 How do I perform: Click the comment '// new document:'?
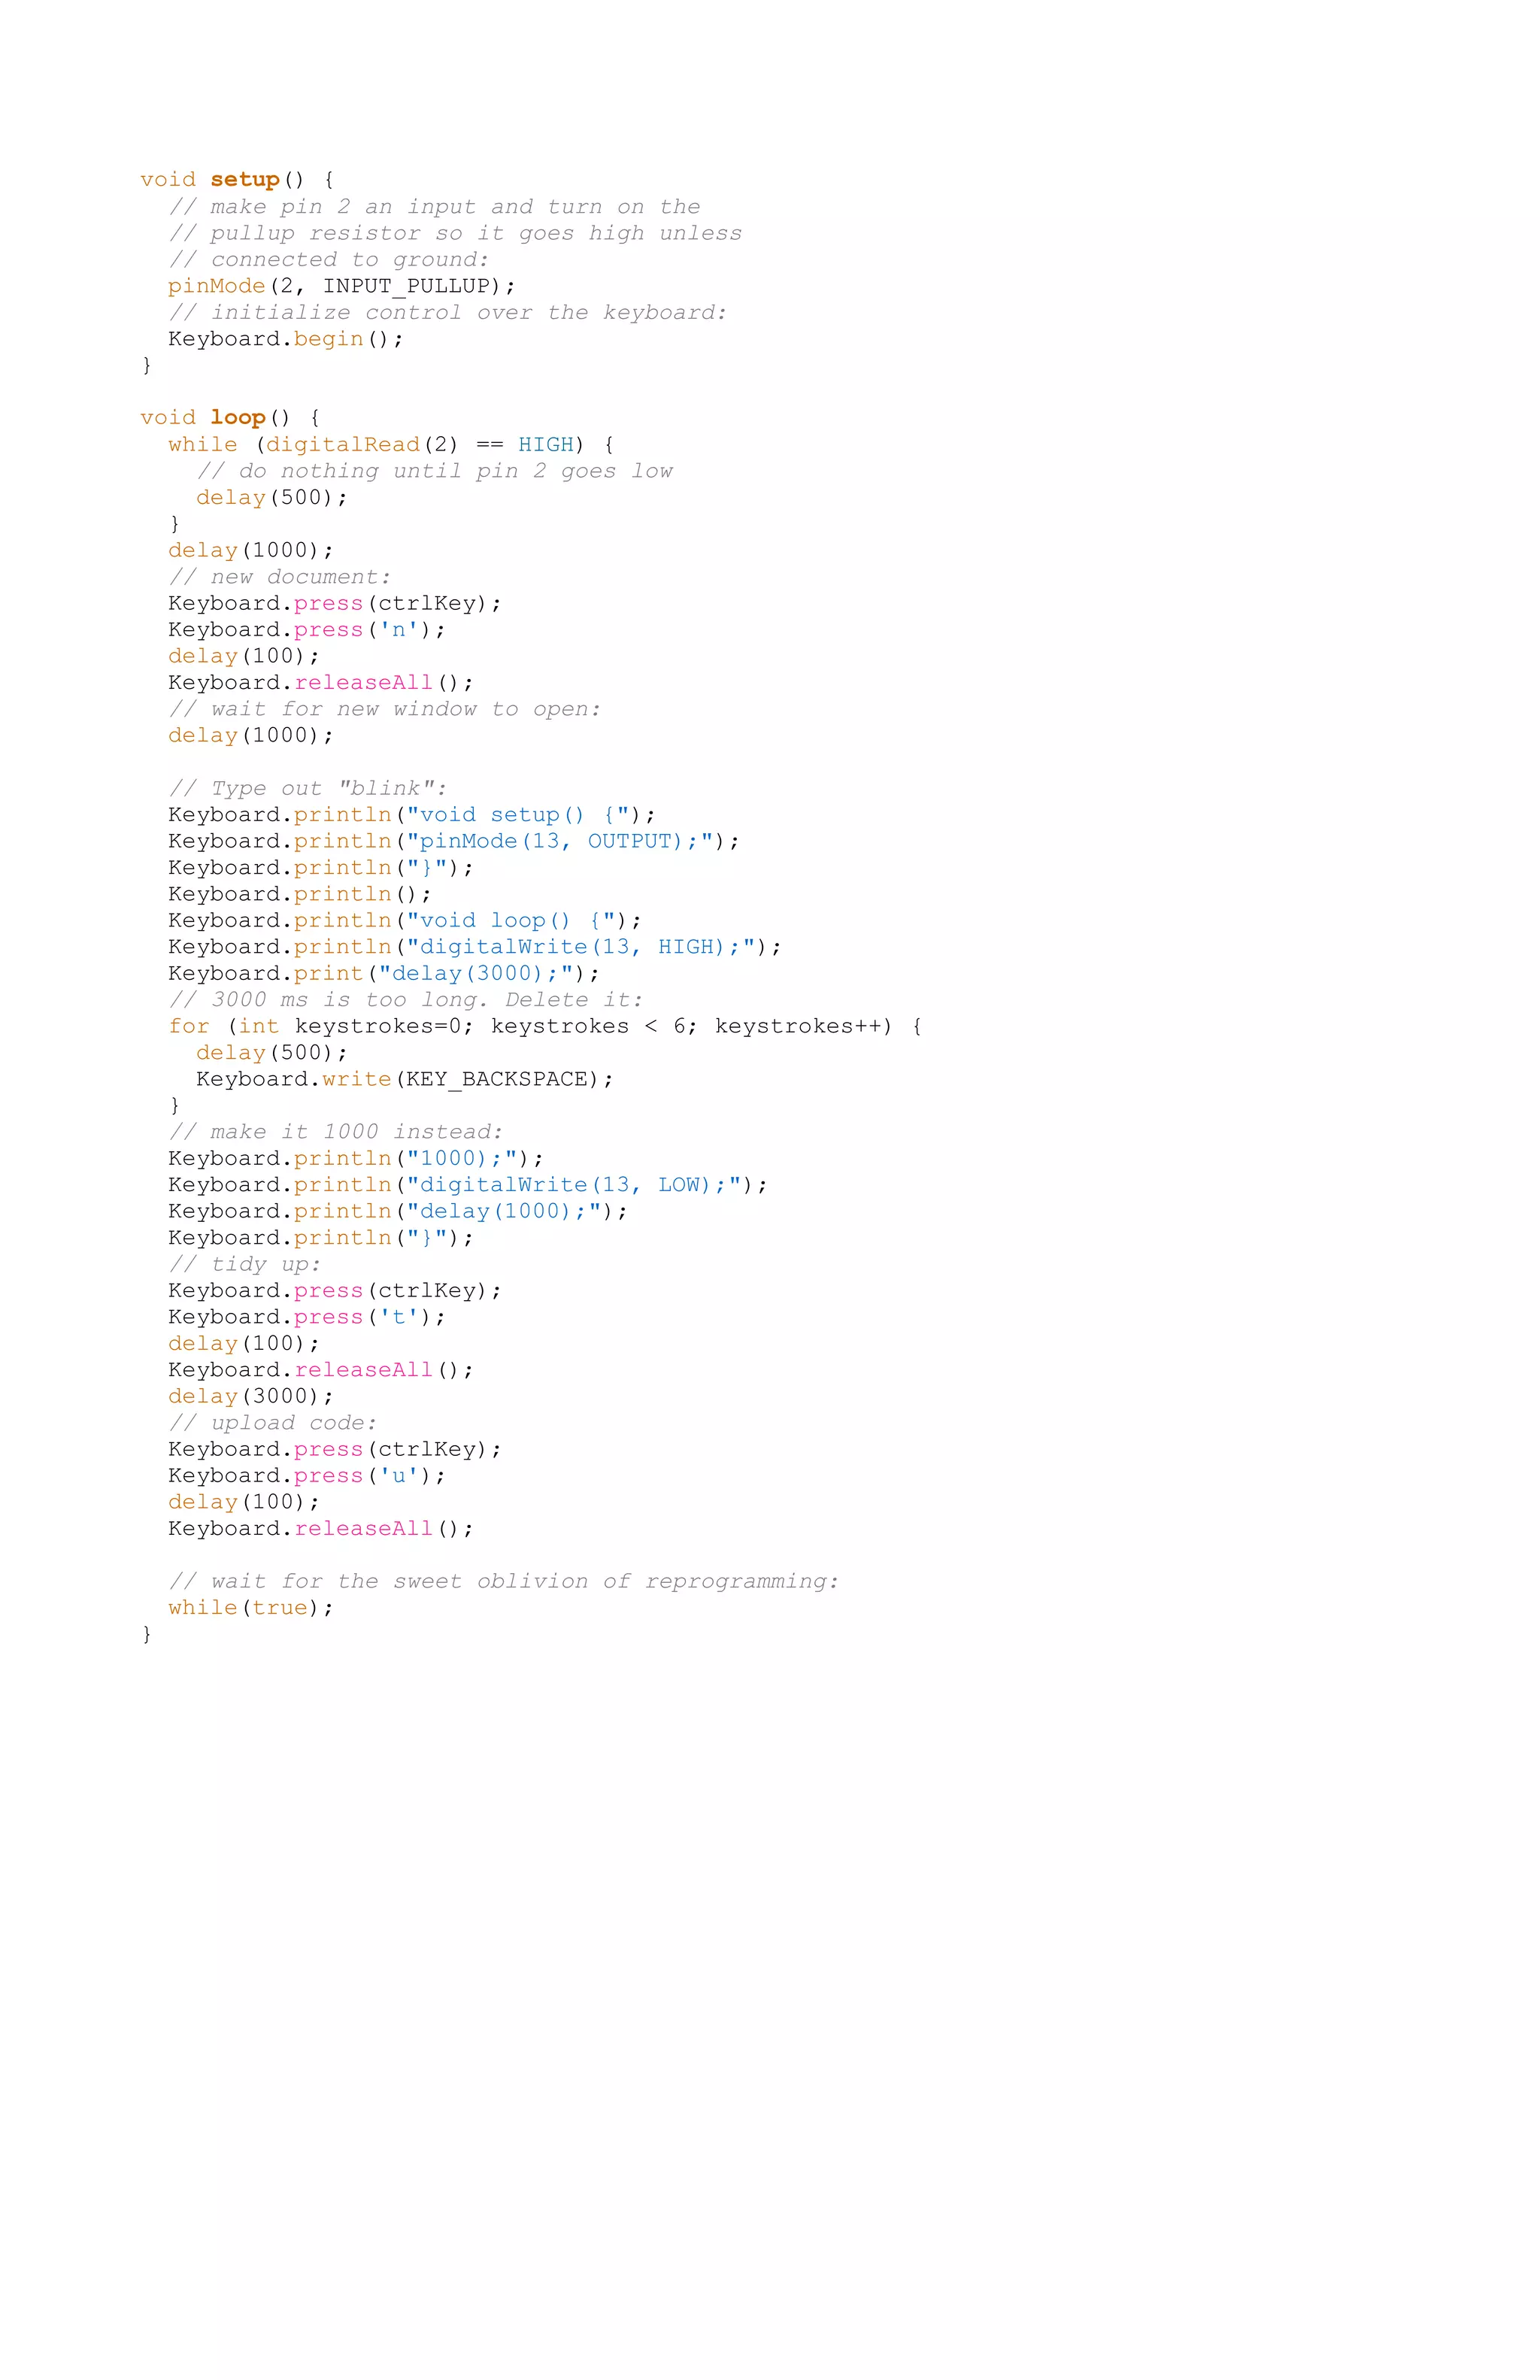click(x=280, y=577)
